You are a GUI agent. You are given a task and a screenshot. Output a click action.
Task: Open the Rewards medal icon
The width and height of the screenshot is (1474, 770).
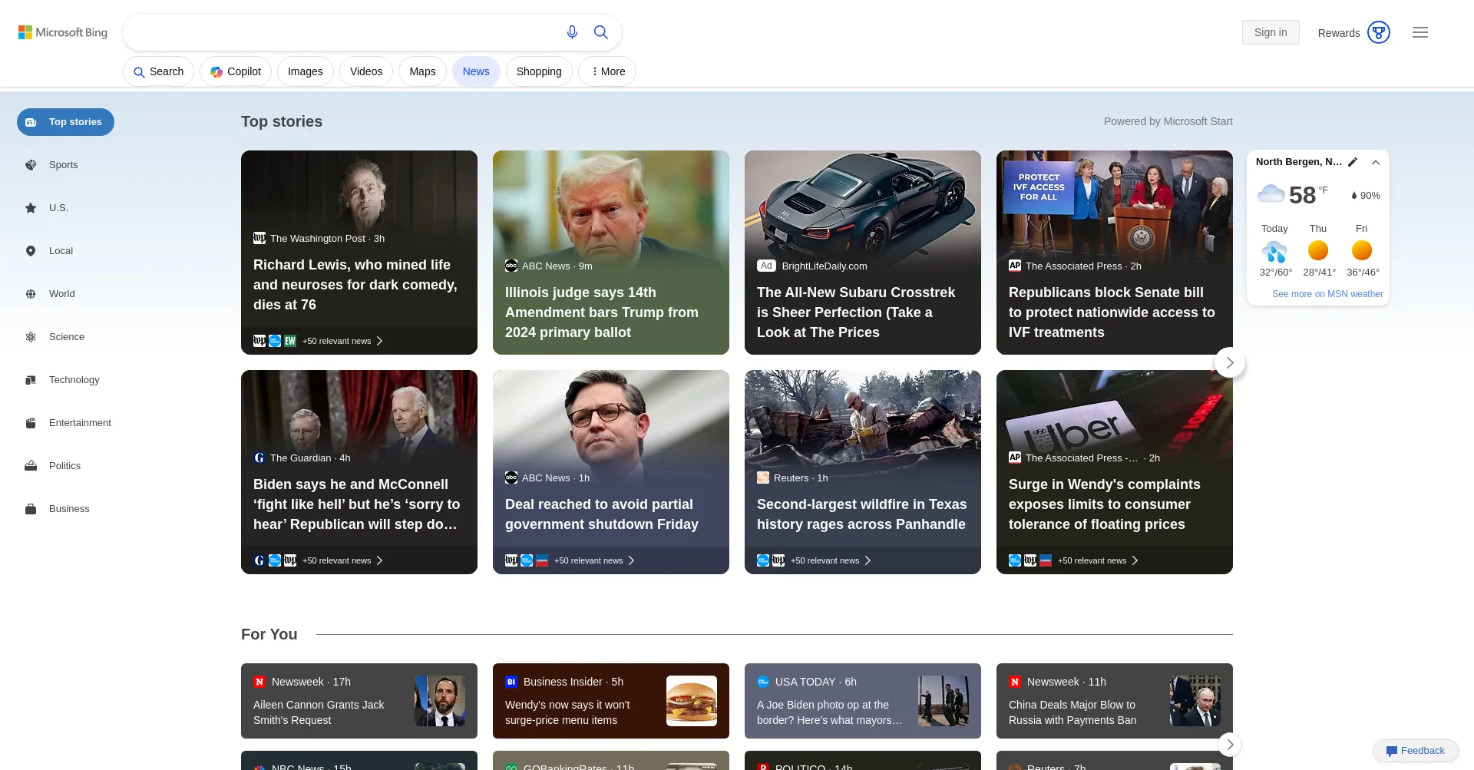[1379, 32]
